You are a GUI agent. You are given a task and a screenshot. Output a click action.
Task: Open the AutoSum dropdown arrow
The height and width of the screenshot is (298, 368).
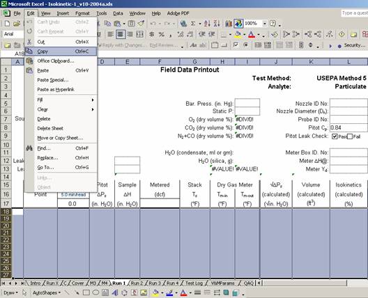coord(200,24)
